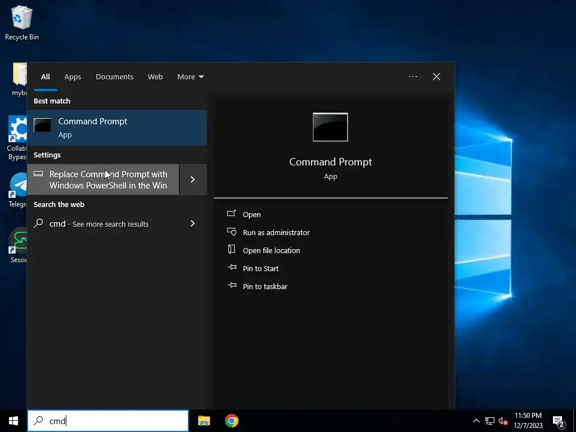
Task: Click the Run as administrator shield icon
Action: 232,231
